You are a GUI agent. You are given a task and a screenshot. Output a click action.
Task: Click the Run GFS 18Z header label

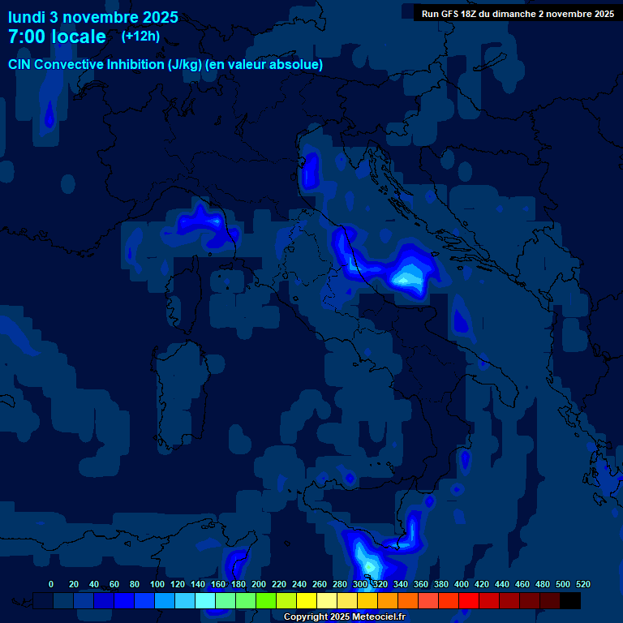tap(517, 14)
